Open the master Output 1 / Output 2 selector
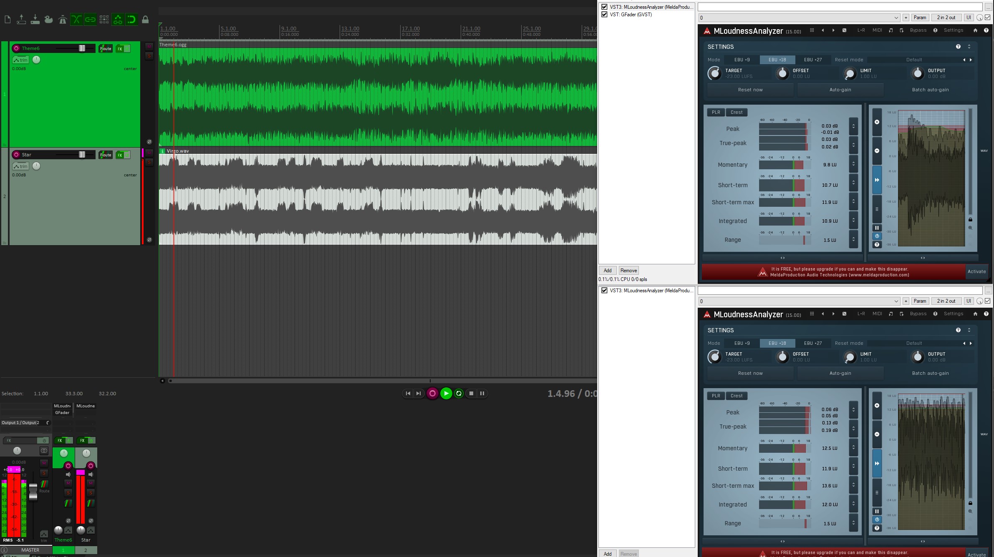Viewport: 994px width, 557px height. [25, 423]
